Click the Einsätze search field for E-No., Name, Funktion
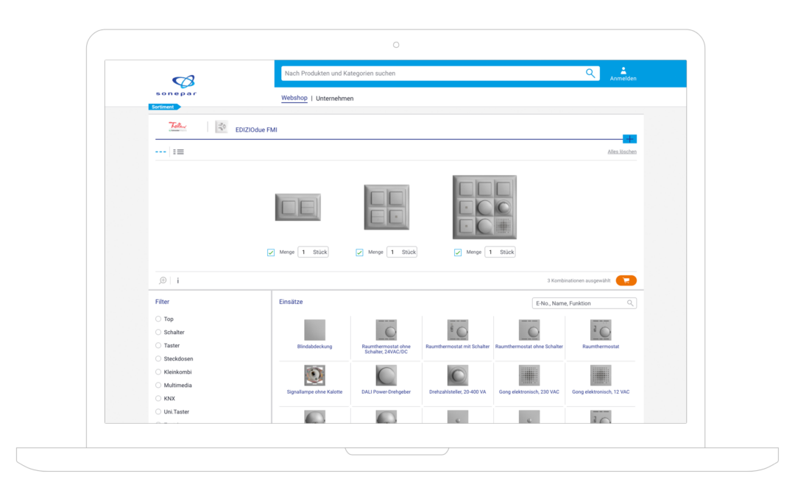 [579, 303]
